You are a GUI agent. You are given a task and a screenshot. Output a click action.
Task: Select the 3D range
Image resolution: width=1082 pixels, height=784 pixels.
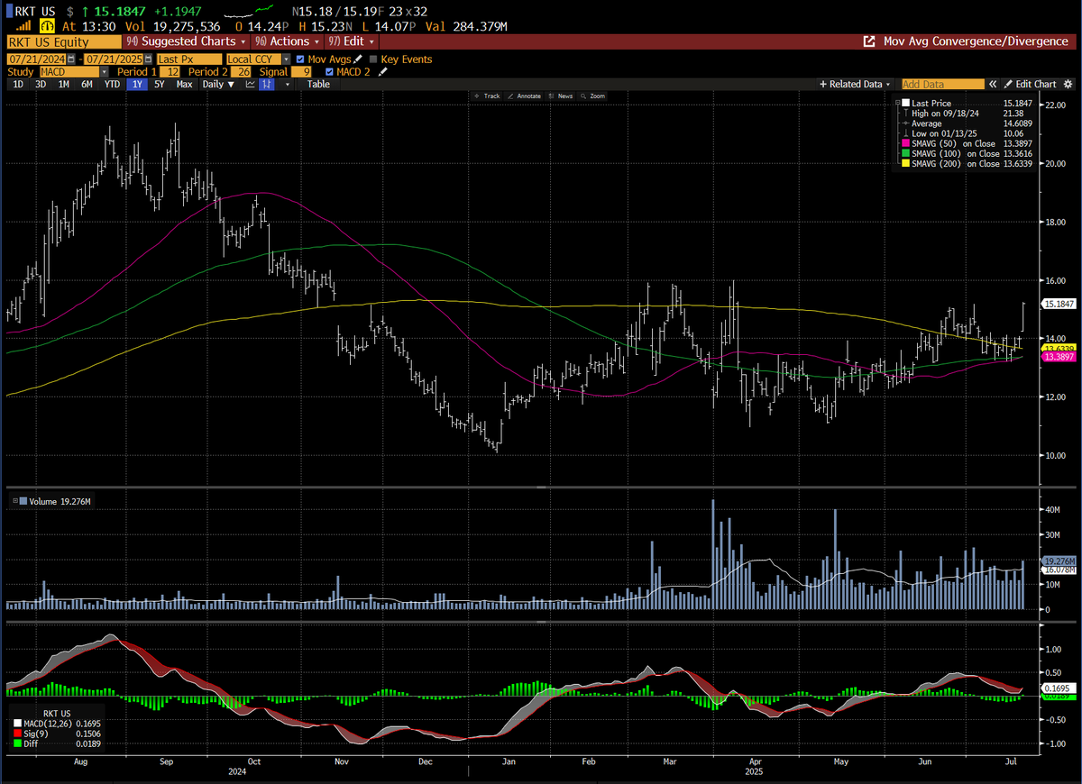[x=41, y=84]
